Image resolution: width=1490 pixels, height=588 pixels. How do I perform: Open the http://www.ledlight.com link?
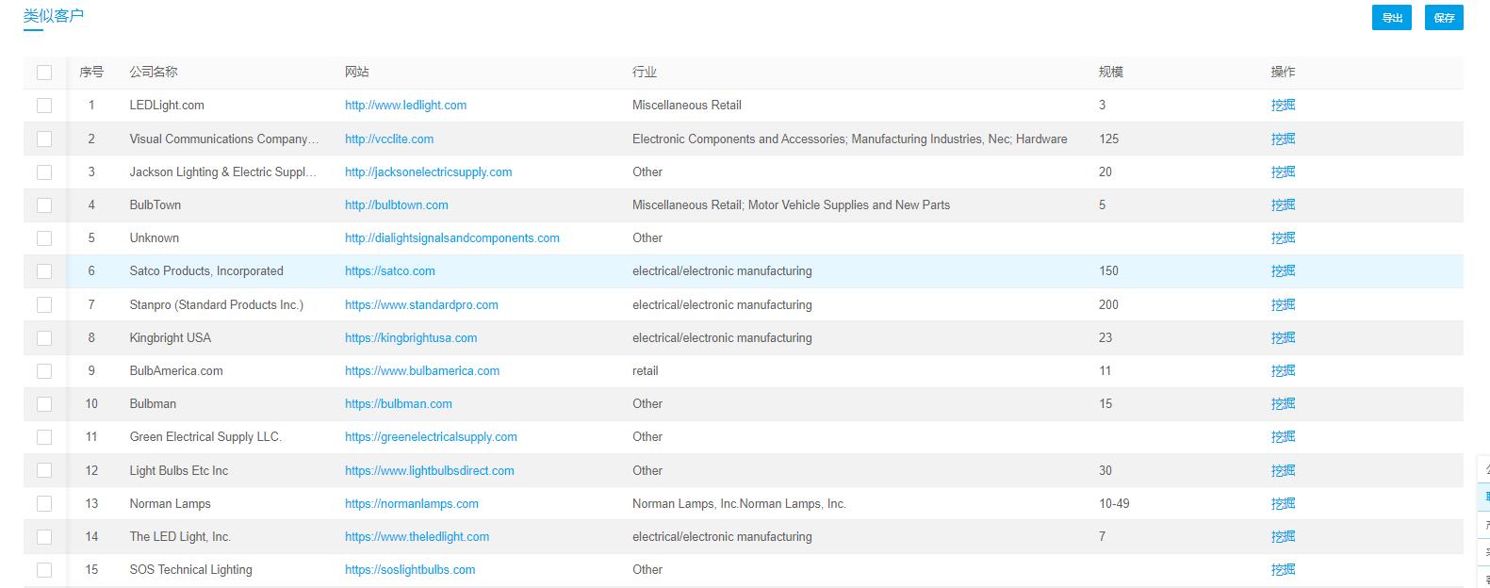(405, 106)
